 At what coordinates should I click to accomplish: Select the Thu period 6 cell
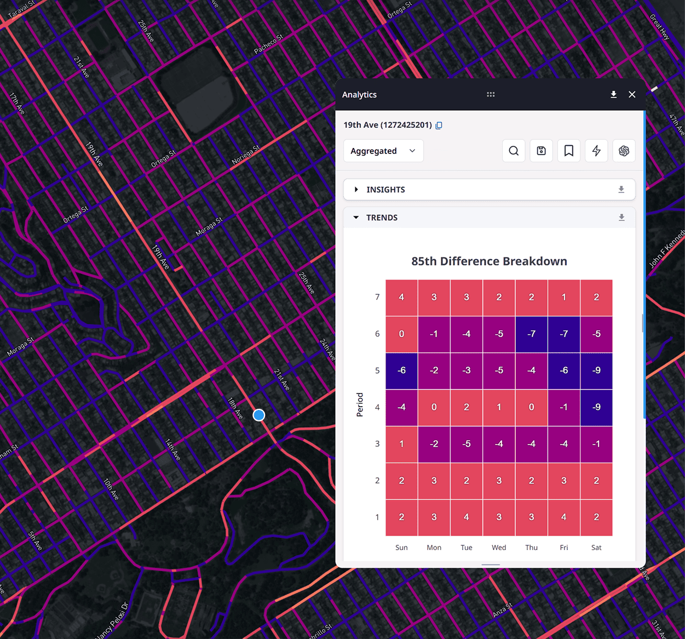coord(531,334)
